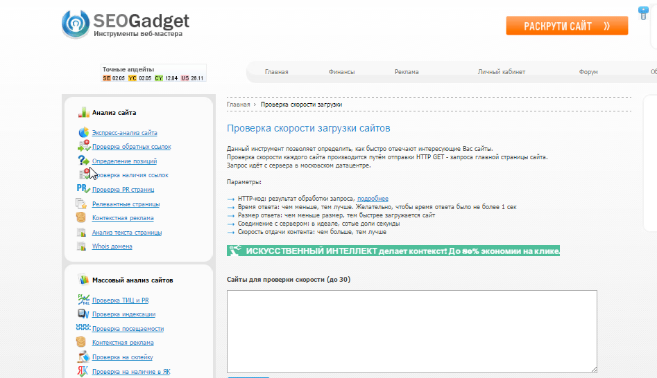This screenshot has width=657, height=378.
Task: Open the Проверка обратных ссылок link
Action: pos(132,146)
